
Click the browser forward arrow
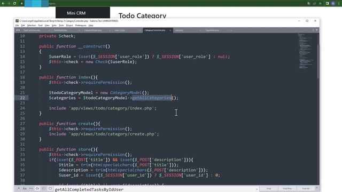9,4
